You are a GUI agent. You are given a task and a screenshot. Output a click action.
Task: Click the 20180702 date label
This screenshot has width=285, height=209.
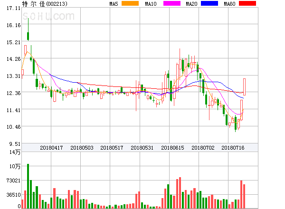click(x=203, y=148)
